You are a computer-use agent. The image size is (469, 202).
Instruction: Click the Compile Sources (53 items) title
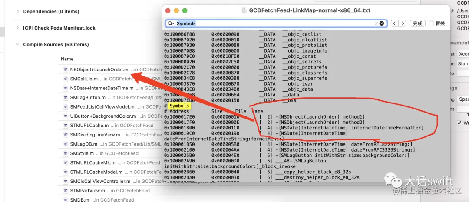(x=56, y=44)
